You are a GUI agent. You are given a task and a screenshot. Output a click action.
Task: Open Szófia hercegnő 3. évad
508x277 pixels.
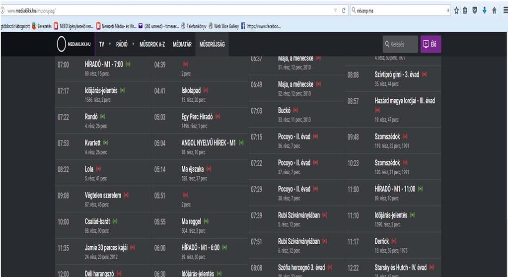coord(301,268)
